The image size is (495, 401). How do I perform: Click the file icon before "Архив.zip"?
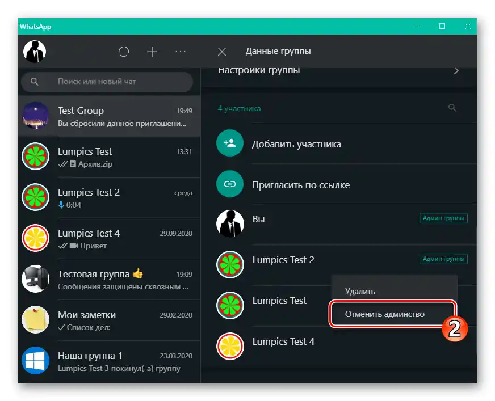73,164
